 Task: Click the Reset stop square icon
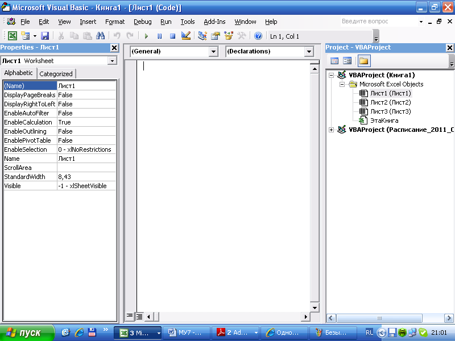pos(172,36)
